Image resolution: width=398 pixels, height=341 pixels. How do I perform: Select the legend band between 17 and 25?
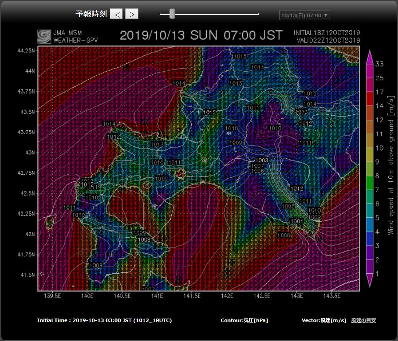coord(369,85)
